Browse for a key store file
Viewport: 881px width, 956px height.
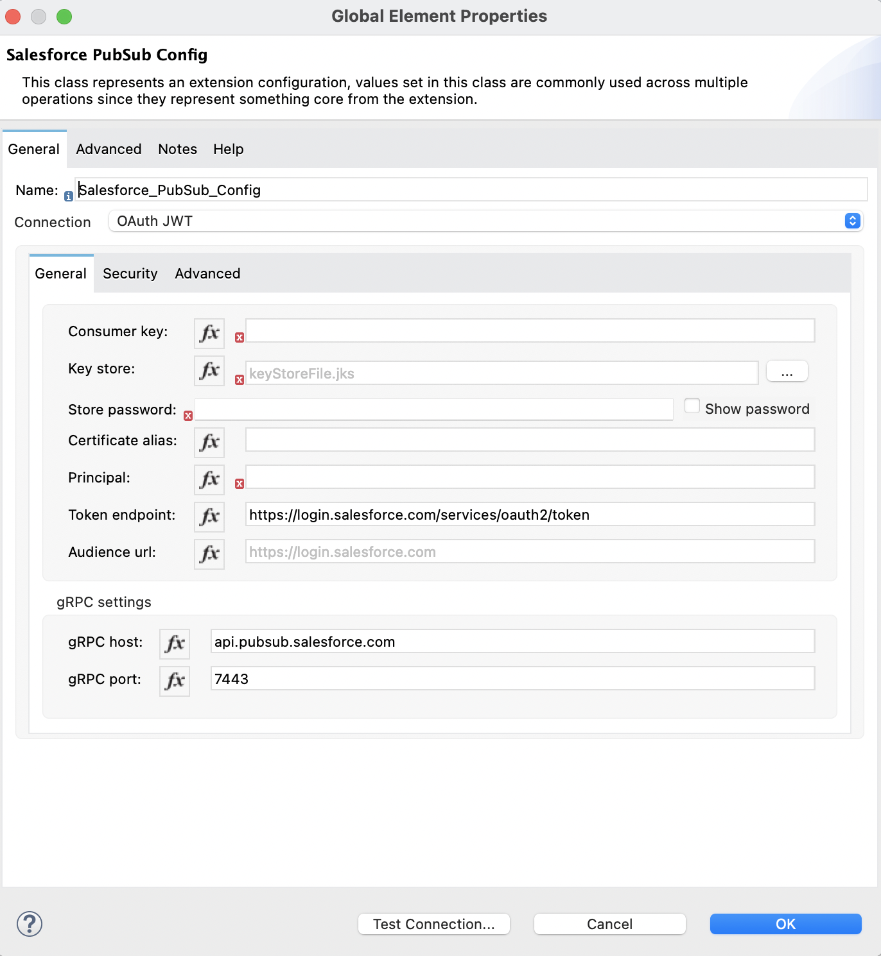point(787,371)
